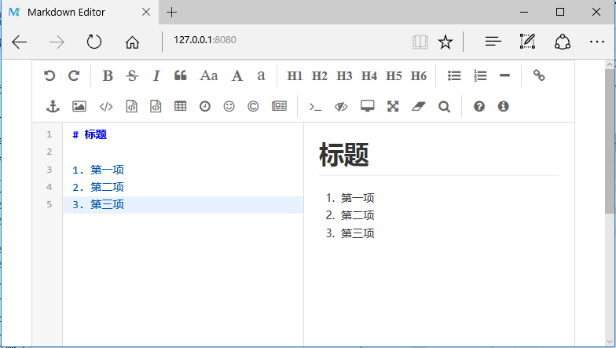Insert an emoji from smiley icon
Image resolution: width=616 pixels, height=348 pixels.
(x=229, y=106)
